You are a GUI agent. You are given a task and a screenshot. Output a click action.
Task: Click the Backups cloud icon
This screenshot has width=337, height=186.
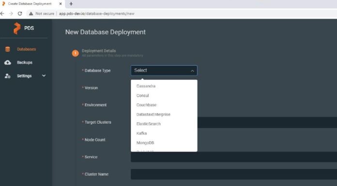point(8,62)
